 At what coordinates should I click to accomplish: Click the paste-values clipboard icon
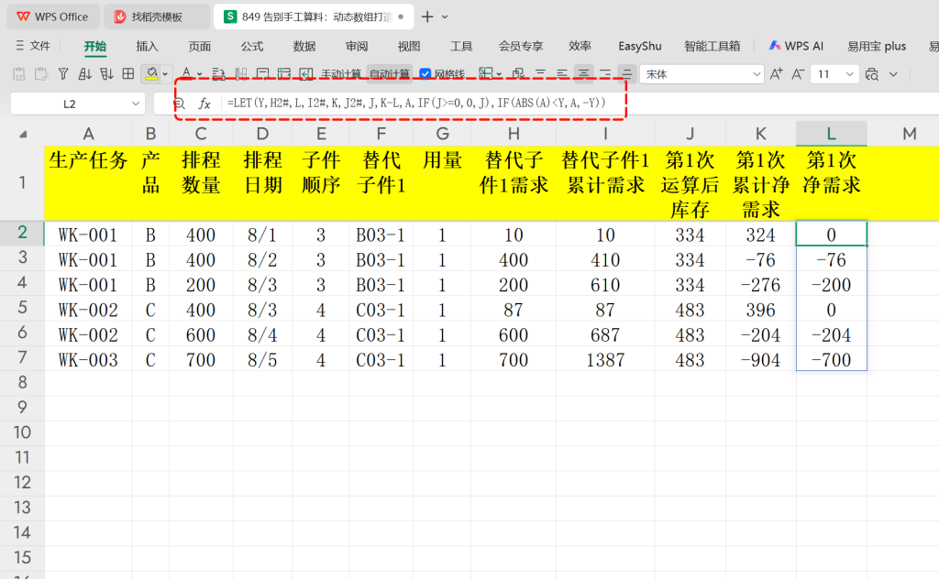pos(18,74)
